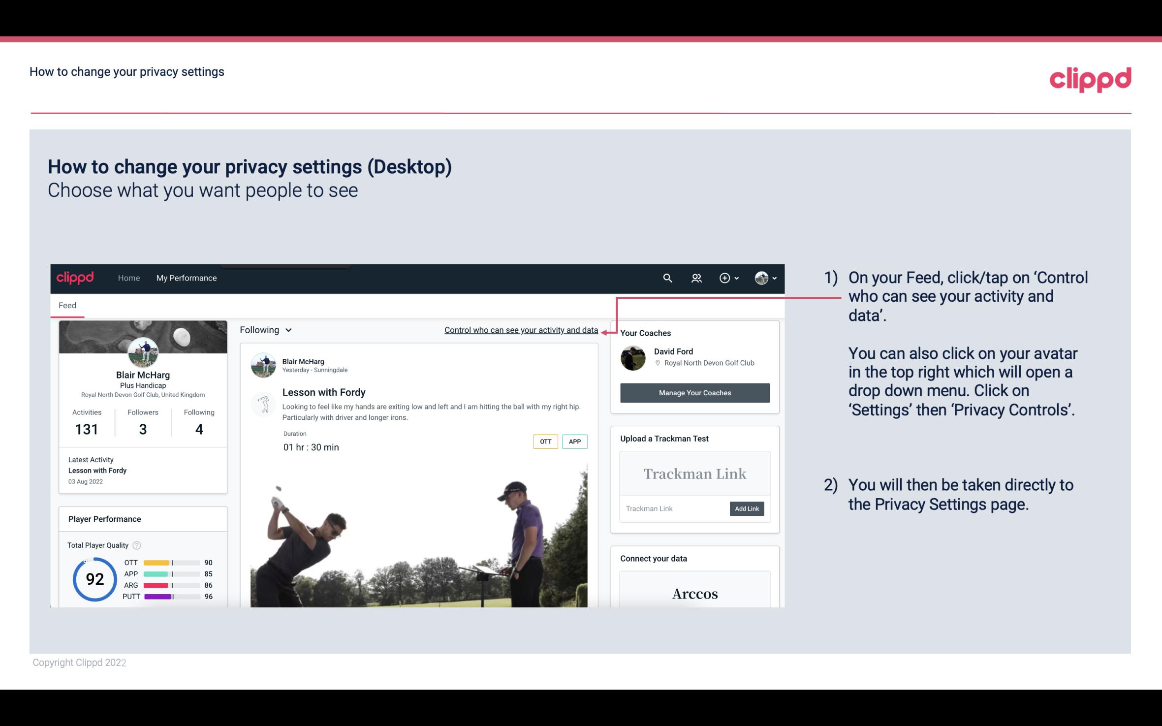
Task: Click the My Performance tab
Action: (x=186, y=277)
